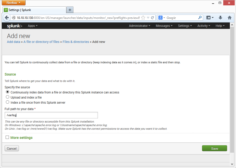
Task: Open A file or directory of files link
Action: 41,42
